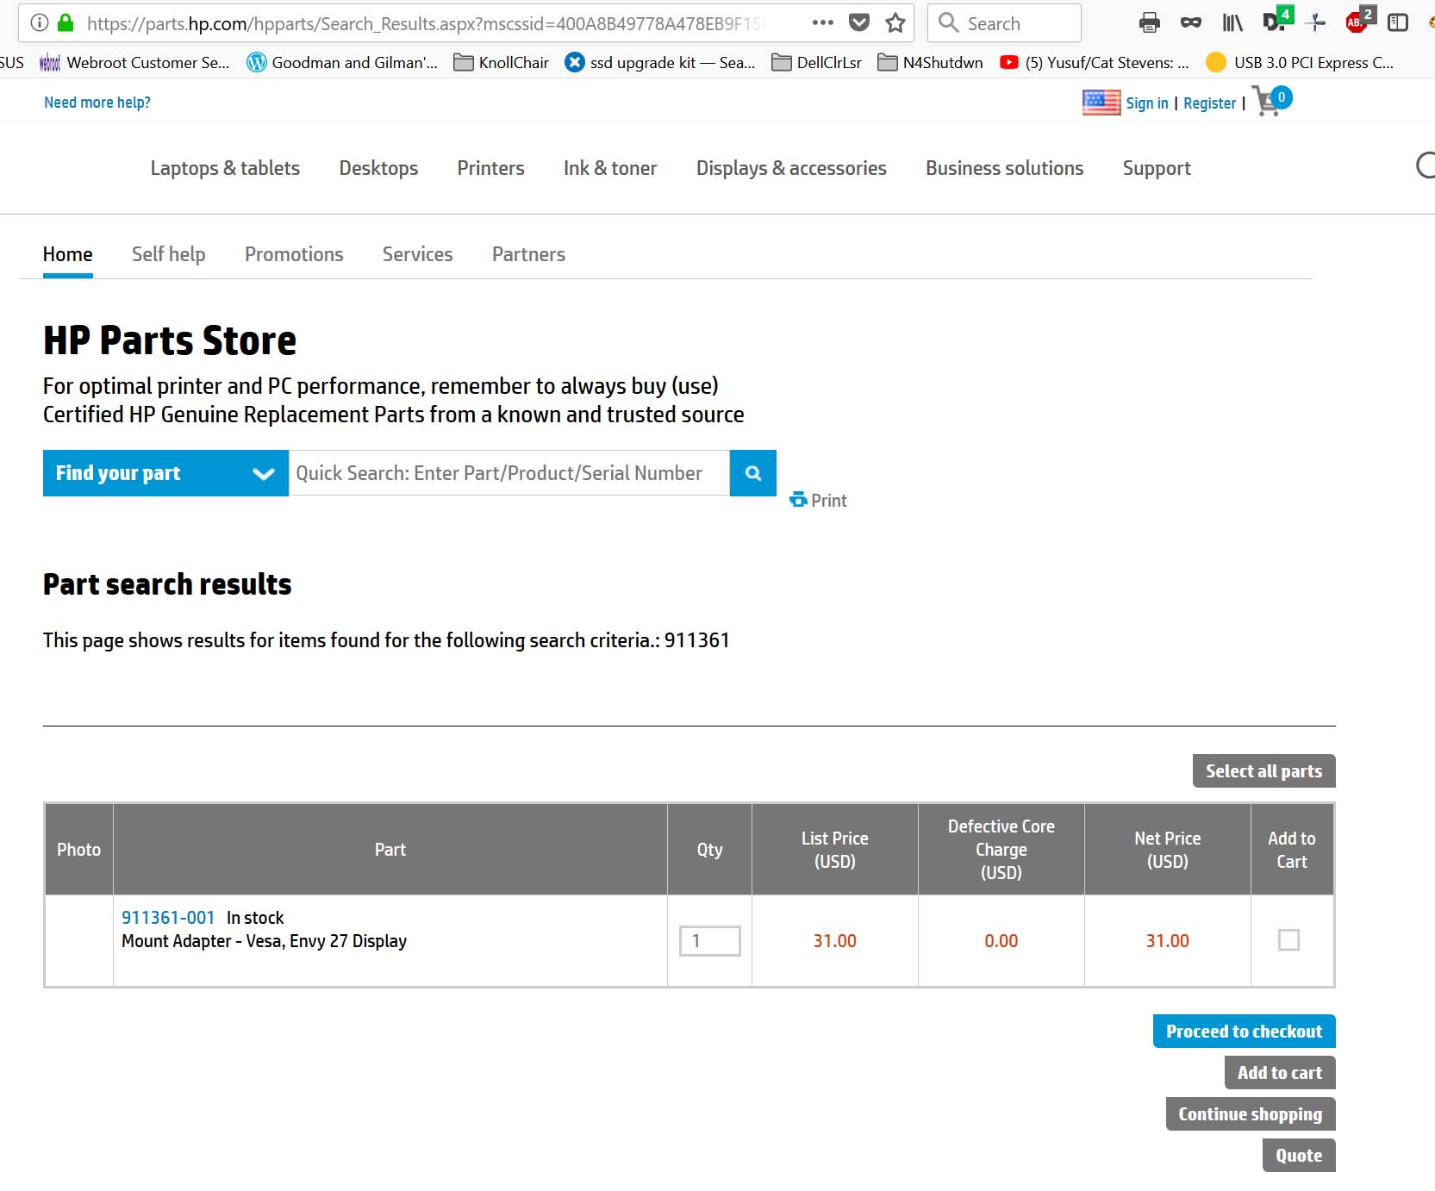Click the US flag country selector
The image size is (1435, 1191).
1101,103
